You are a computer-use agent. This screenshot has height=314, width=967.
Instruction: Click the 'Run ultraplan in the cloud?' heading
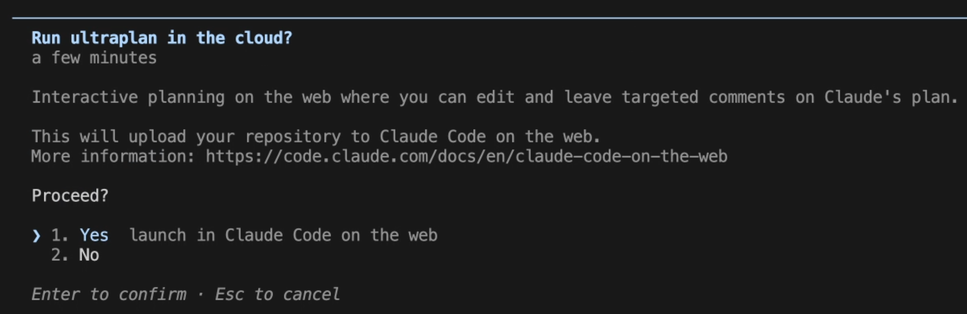[x=162, y=38]
